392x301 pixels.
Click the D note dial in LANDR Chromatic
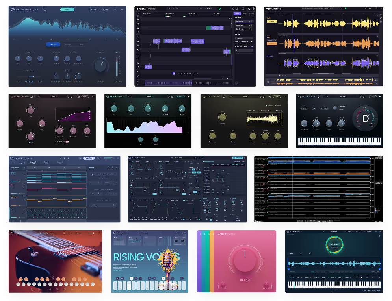366,119
